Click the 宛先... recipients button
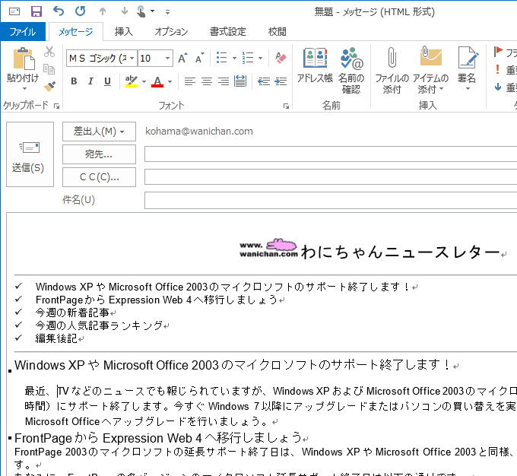The width and height of the screenshot is (517, 476). tap(99, 154)
